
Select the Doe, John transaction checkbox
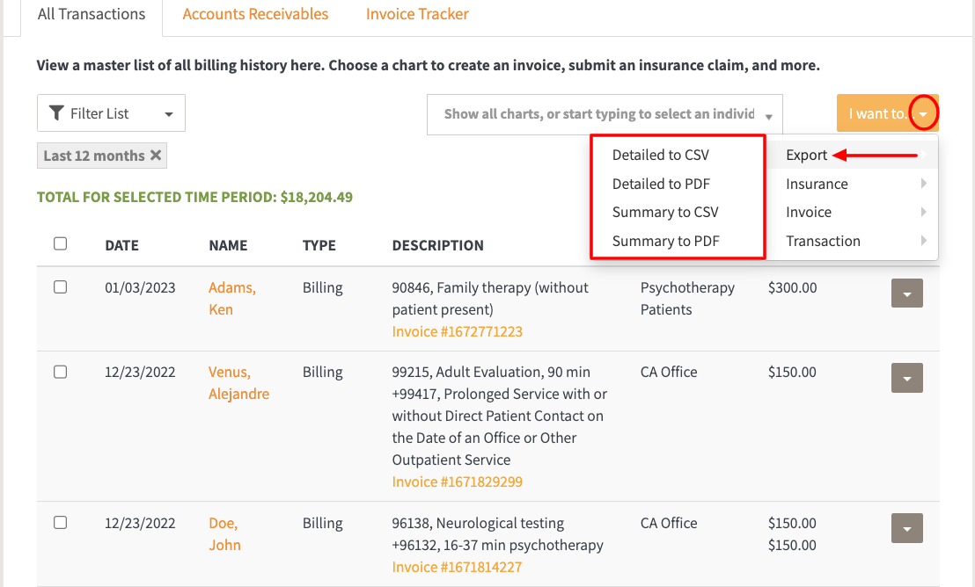click(61, 522)
